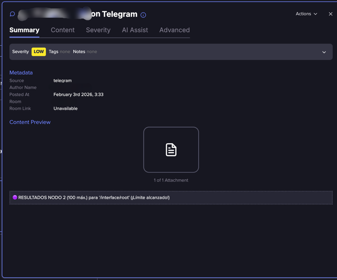Click the Notes none label

click(85, 52)
